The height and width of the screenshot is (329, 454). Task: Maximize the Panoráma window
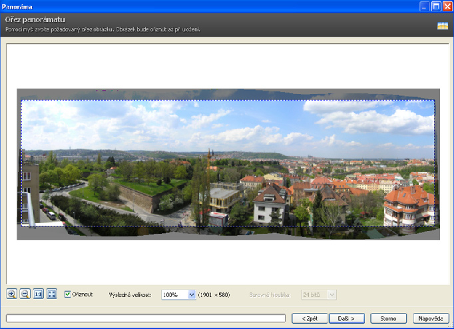[436, 7]
